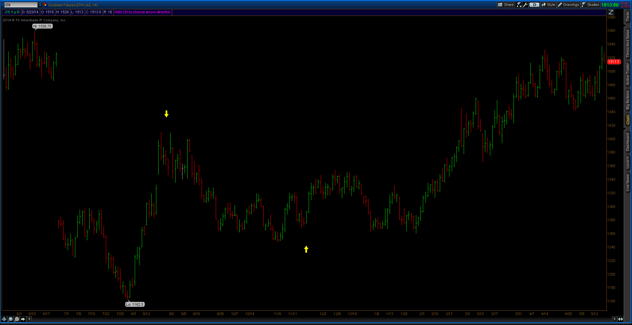Screen dimensions: 632x325
Task: Open the Live News side tab
Action: coord(628,182)
